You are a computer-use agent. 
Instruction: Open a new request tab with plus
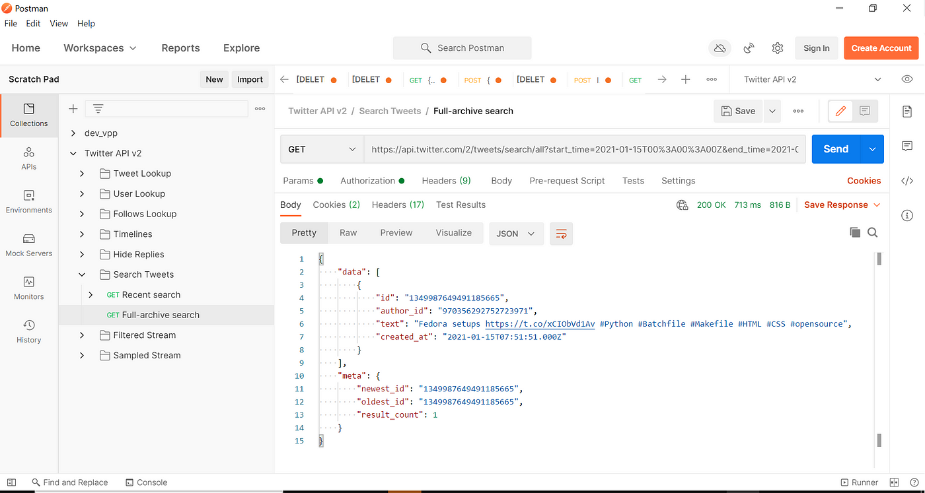pos(686,79)
